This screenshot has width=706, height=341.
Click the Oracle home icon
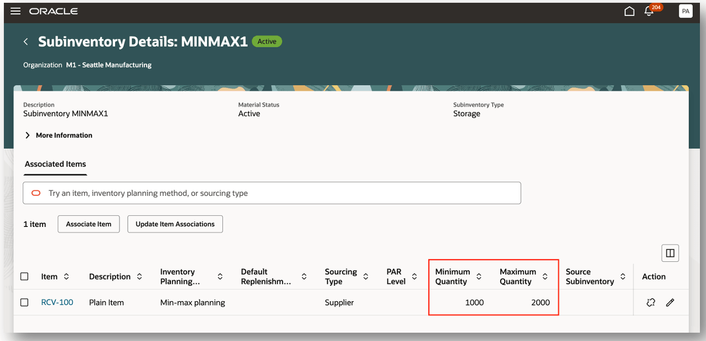[x=629, y=11]
